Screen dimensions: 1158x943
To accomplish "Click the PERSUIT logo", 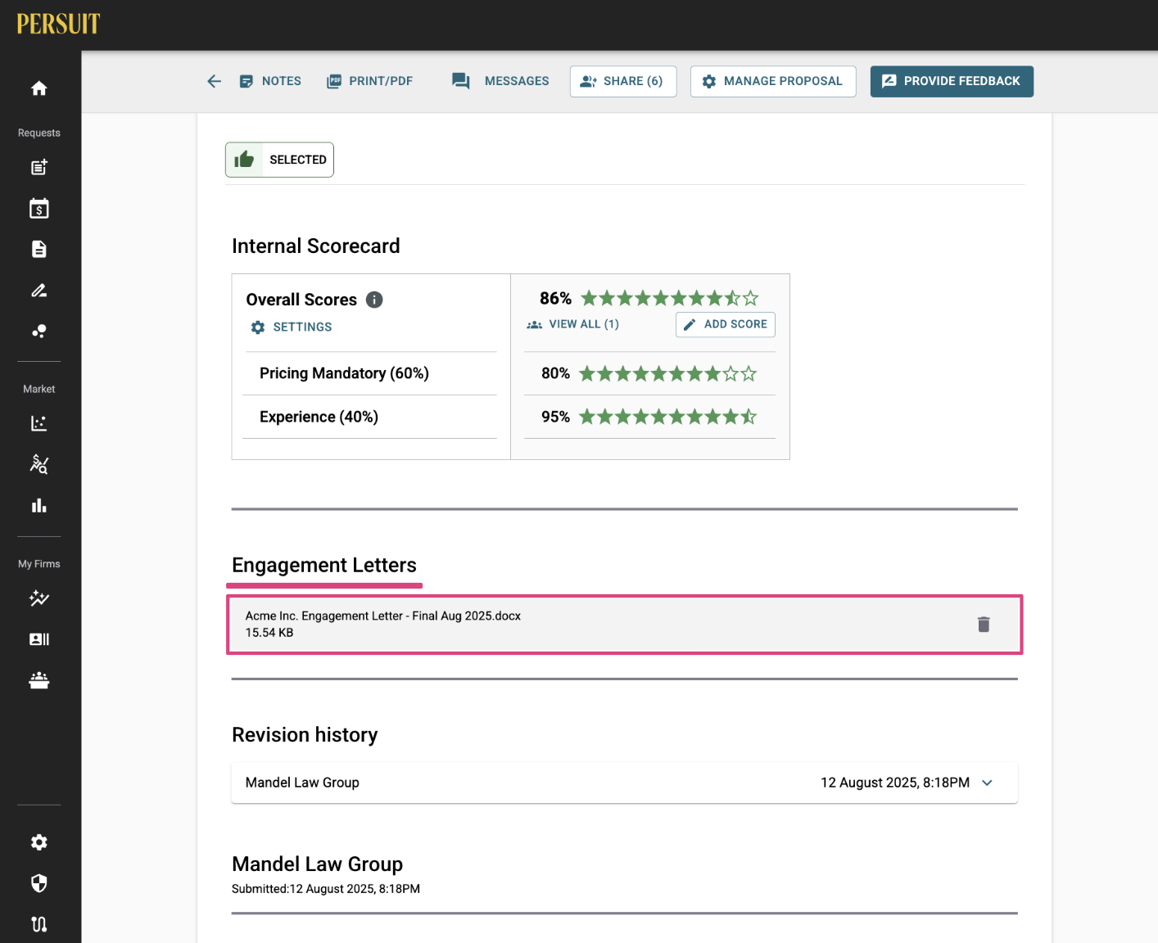I will [x=58, y=25].
